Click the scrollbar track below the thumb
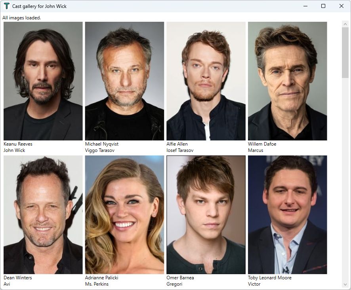 coord(345,180)
